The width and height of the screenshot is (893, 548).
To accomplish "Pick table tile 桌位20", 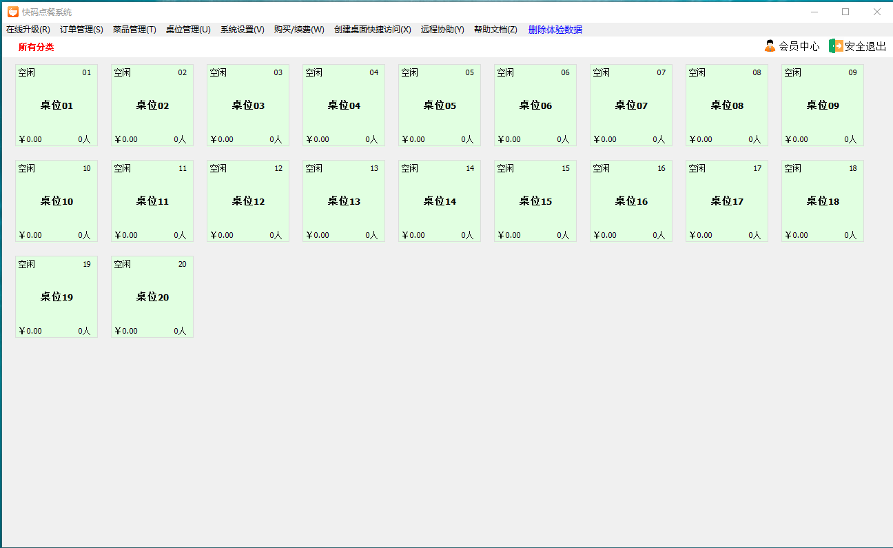I will pyautogui.click(x=152, y=297).
